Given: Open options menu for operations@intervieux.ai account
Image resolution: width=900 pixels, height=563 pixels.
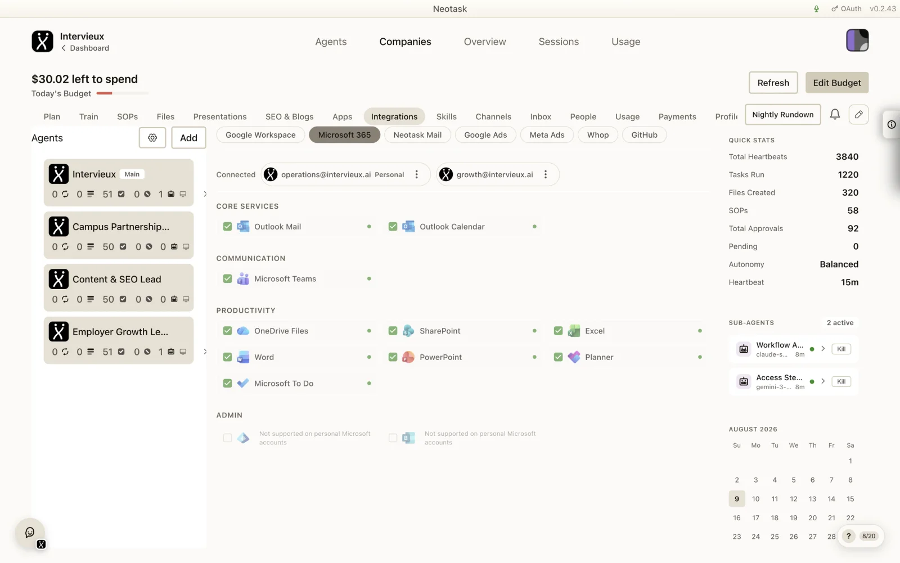Looking at the screenshot, I should 417,175.
